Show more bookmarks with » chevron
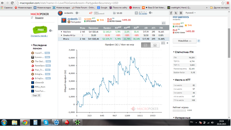The height and width of the screenshot is (130, 231). (x=207, y=8)
